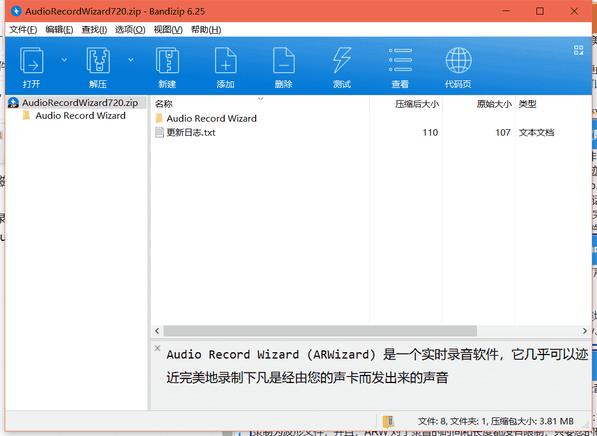The height and width of the screenshot is (436, 597).
Task: Click the 删除 (Delete) file icon
Action: tap(284, 60)
